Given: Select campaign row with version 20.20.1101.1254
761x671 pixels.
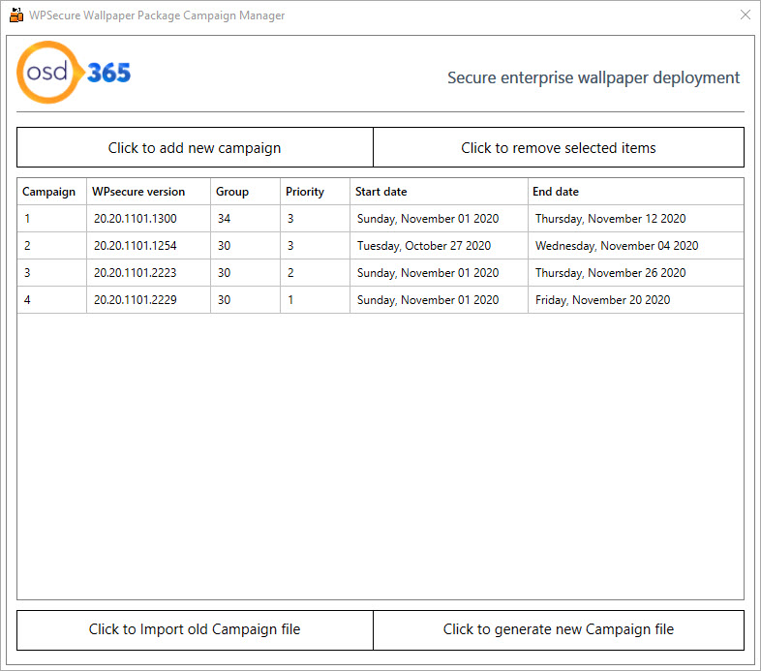Looking at the screenshot, I should (x=380, y=246).
